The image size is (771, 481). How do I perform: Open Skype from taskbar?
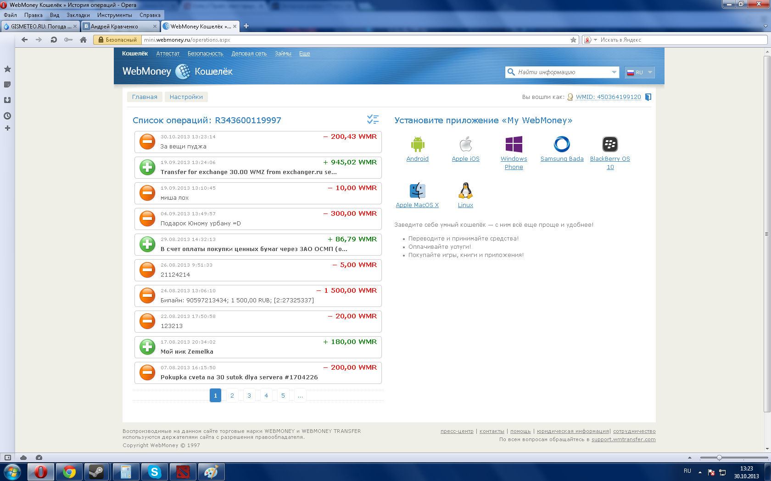[x=155, y=472]
